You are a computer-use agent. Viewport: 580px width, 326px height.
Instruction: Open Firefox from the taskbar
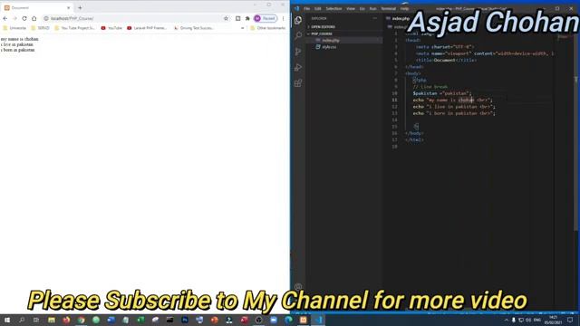coord(66,320)
